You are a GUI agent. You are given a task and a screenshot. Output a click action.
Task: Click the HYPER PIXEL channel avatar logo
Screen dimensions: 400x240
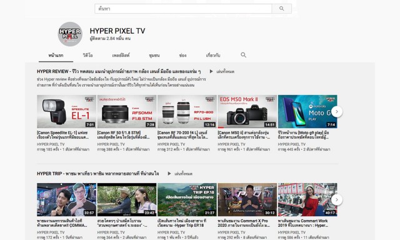tap(70, 34)
